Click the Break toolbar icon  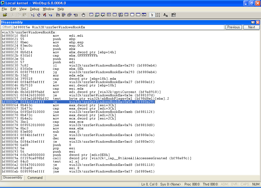click(50, 15)
